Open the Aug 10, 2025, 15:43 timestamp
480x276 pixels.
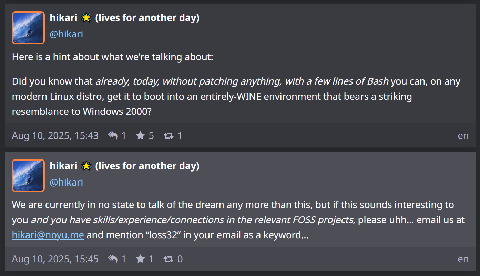click(x=55, y=135)
